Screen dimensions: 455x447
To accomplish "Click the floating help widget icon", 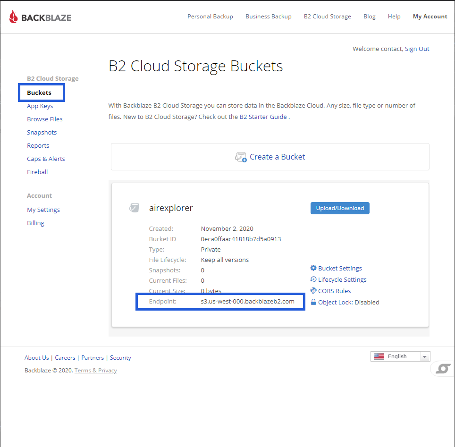I will pos(443,369).
